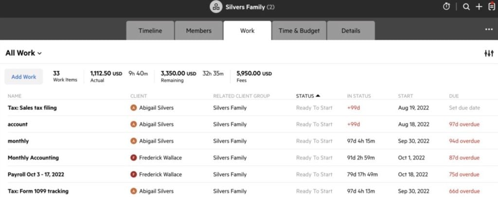The image size is (498, 197).
Task: Click Abigail Silvers avatar in Sales tax filing row
Action: point(133,108)
